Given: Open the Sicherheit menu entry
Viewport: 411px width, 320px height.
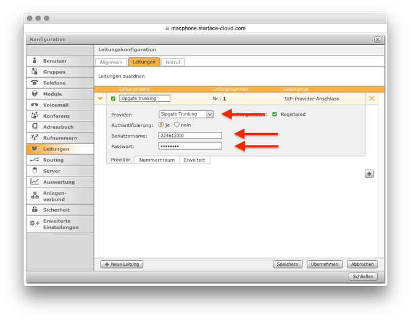Looking at the screenshot, I should click(60, 210).
